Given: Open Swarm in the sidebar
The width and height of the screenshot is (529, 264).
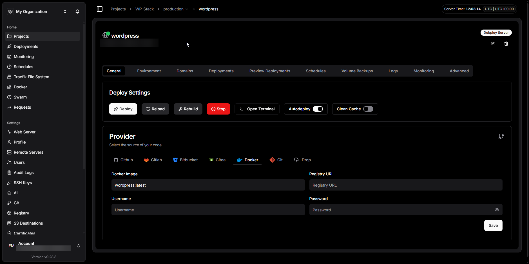Looking at the screenshot, I should click(43, 97).
